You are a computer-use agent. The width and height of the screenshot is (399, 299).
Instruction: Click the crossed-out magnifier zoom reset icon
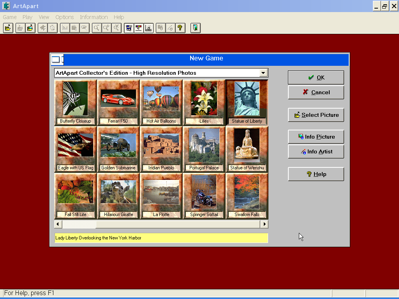tap(116, 28)
